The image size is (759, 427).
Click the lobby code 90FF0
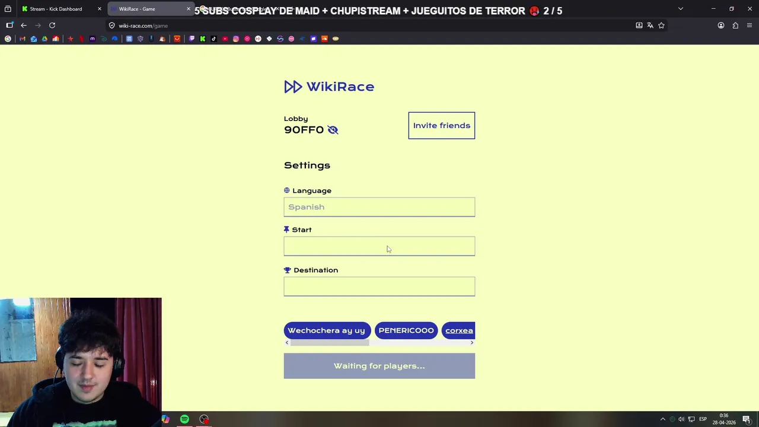pos(304,130)
